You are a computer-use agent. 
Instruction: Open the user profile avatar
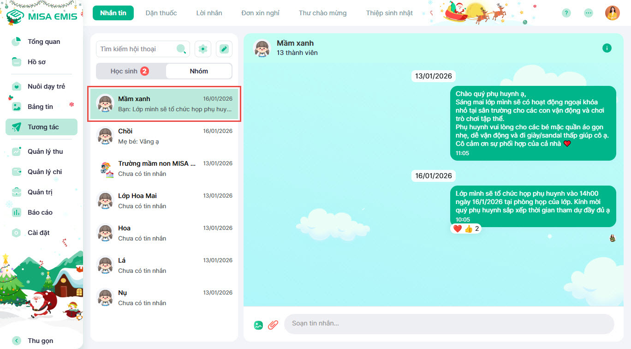(x=612, y=13)
